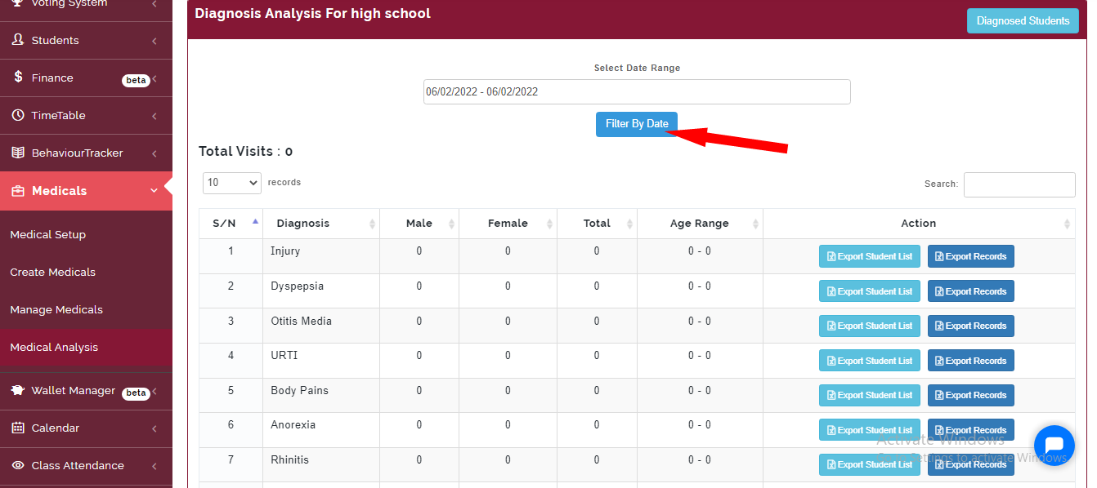1097x488 pixels.
Task: Click the Total Visits : 0 text
Action: click(245, 151)
